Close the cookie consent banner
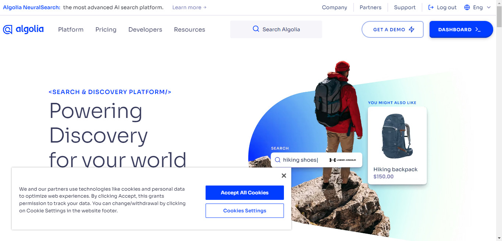This screenshot has height=241, width=502. pyautogui.click(x=284, y=176)
